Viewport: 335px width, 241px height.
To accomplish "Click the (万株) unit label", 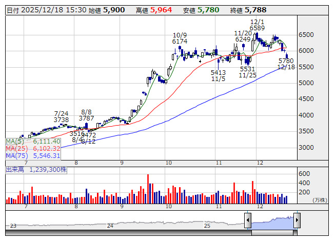I will point(320,200).
